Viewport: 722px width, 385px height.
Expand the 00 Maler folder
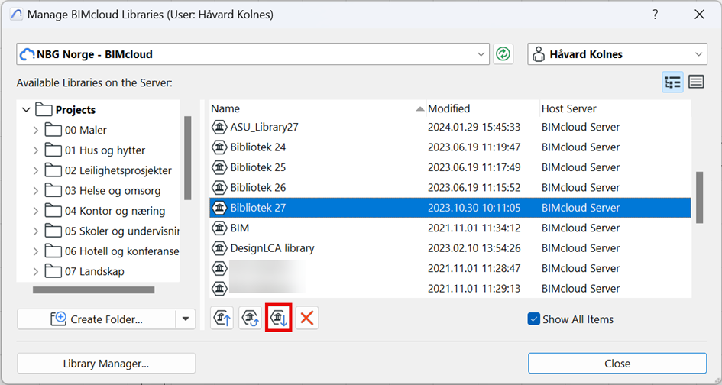pos(36,131)
